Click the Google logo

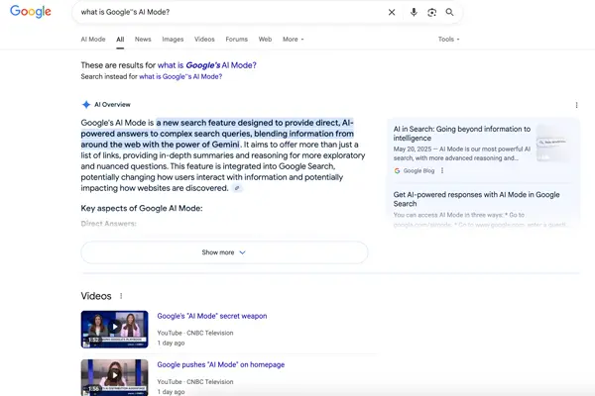[31, 12]
